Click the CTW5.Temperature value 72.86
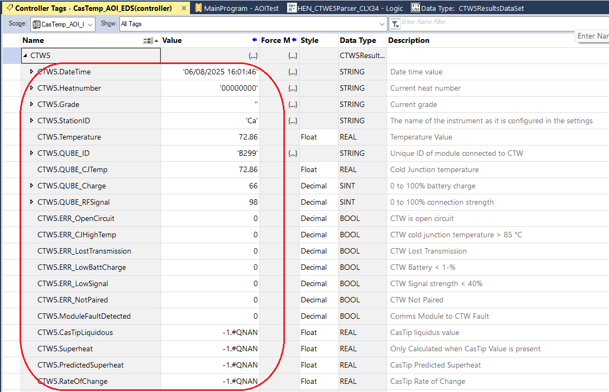Screen dimensions: 609x392 (248, 137)
